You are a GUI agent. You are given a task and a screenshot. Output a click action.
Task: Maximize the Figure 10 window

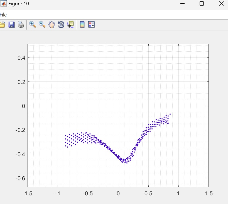point(202,4)
